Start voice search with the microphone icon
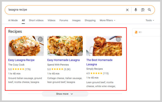Image resolution: width=162 pixels, height=102 pixels. [136, 10]
